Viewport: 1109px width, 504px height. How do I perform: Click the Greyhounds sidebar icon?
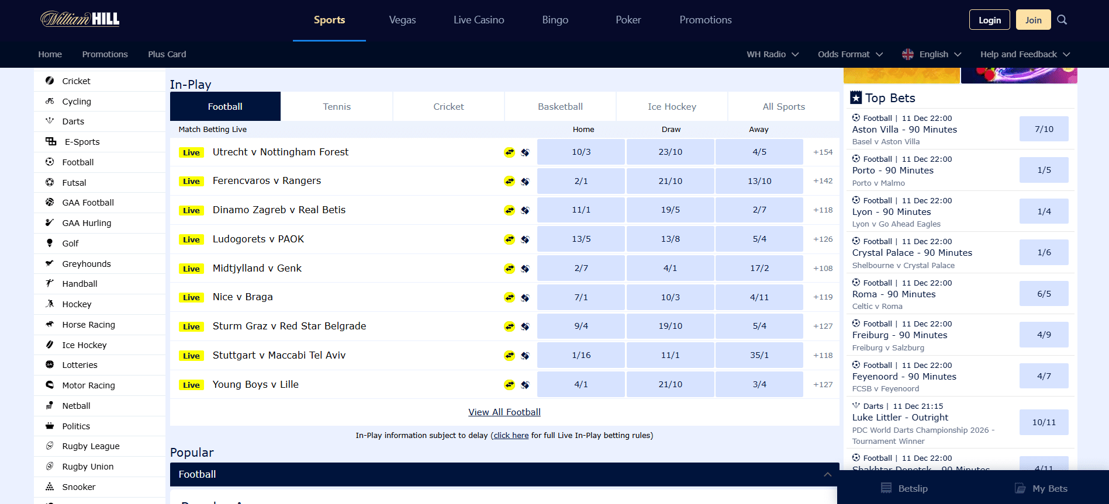[x=50, y=263]
